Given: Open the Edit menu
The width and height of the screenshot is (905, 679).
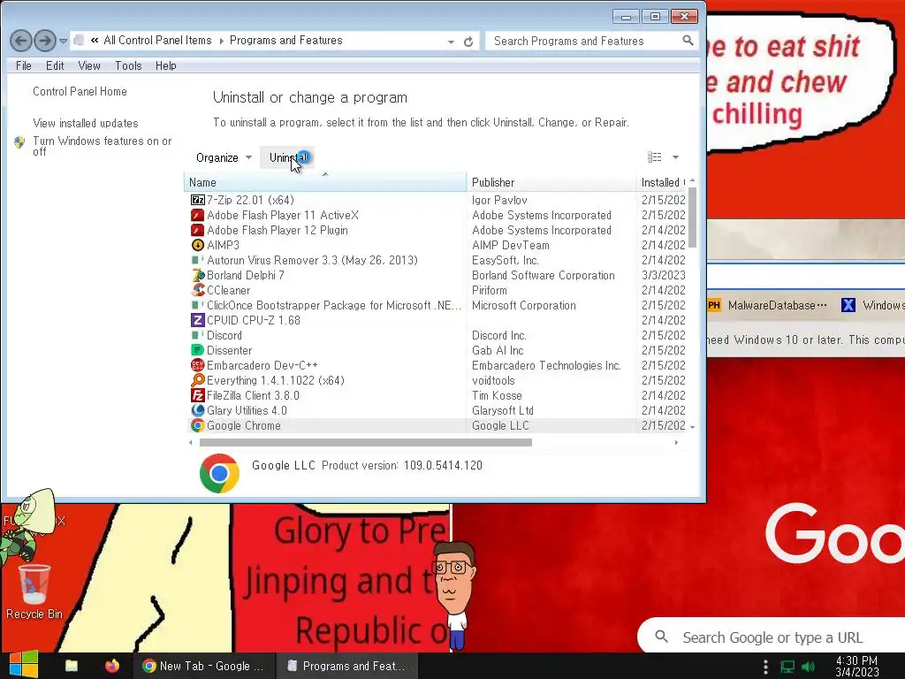Looking at the screenshot, I should tap(55, 65).
